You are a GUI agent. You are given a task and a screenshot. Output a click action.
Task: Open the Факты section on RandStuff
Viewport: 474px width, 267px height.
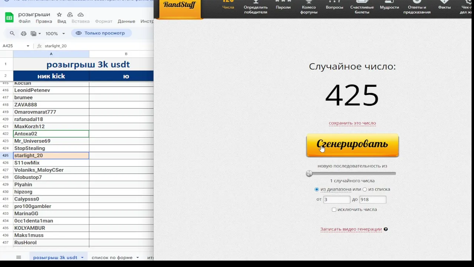click(444, 5)
